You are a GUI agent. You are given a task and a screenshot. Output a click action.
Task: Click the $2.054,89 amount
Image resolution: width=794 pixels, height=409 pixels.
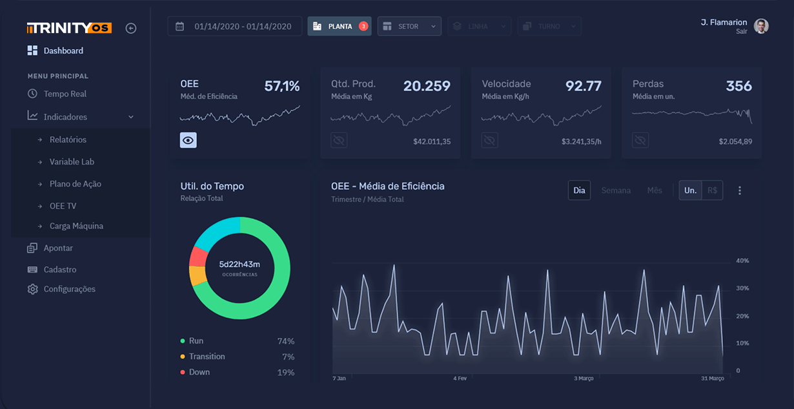(735, 141)
